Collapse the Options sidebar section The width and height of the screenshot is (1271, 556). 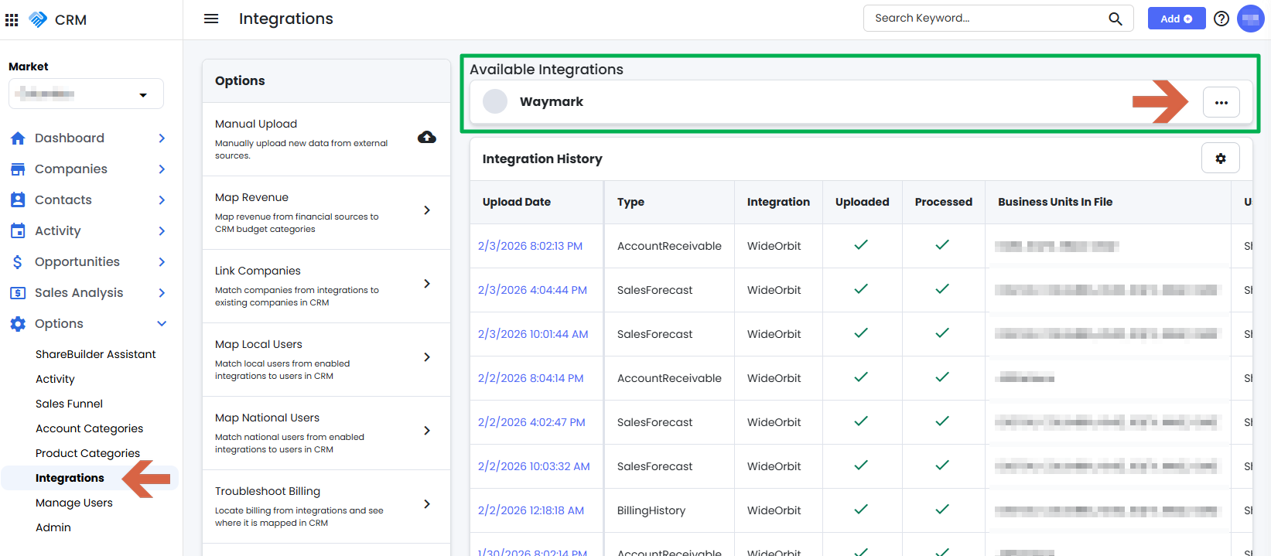click(162, 323)
